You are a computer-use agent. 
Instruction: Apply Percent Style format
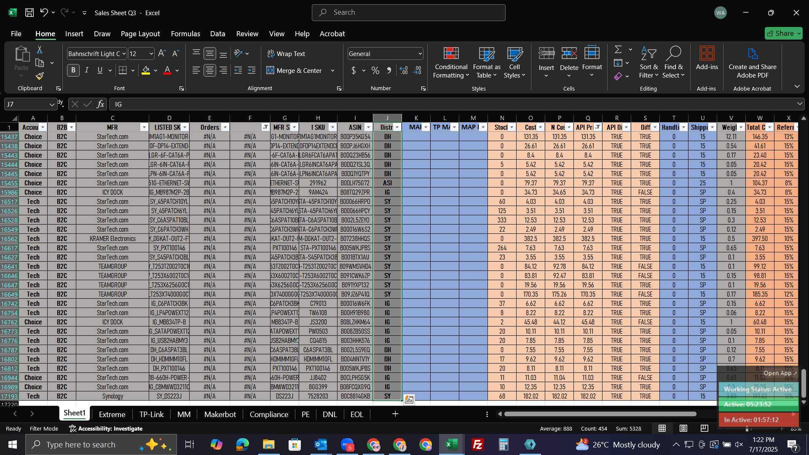pyautogui.click(x=375, y=70)
